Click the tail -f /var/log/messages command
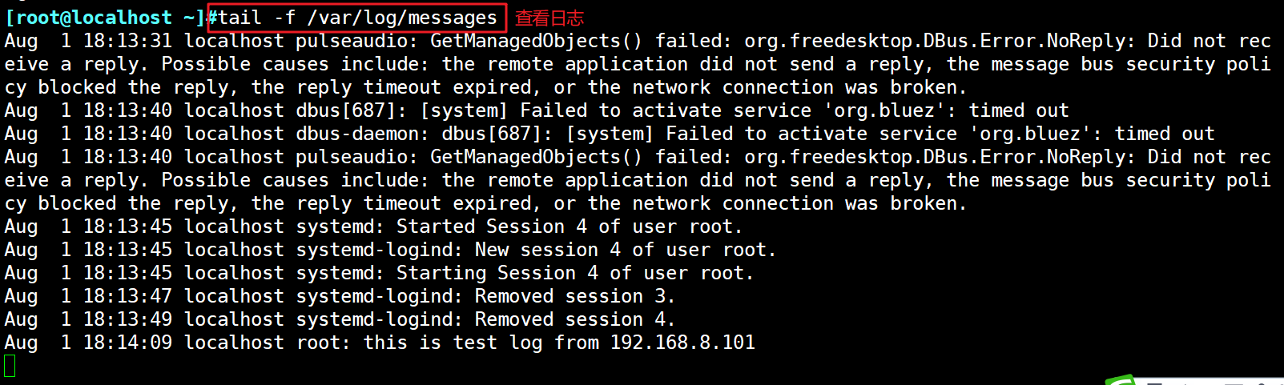The width and height of the screenshot is (1284, 385). click(x=357, y=18)
